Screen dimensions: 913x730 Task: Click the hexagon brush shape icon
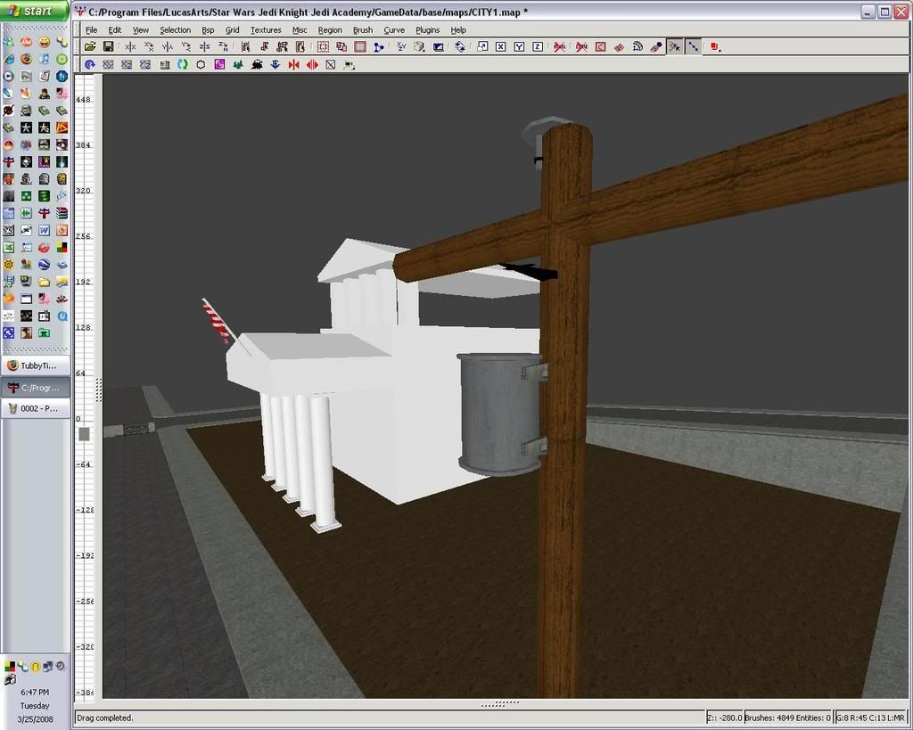201,64
